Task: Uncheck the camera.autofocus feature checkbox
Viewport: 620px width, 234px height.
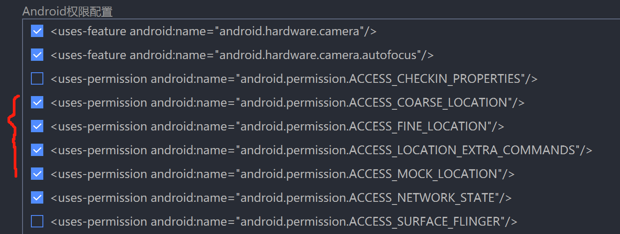Action: [x=37, y=55]
